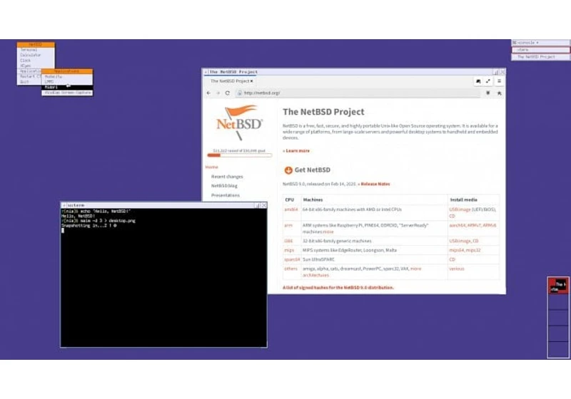Image resolution: width=571 pixels, height=399 pixels.
Task: Click the browser forward arrow
Action: click(x=218, y=93)
